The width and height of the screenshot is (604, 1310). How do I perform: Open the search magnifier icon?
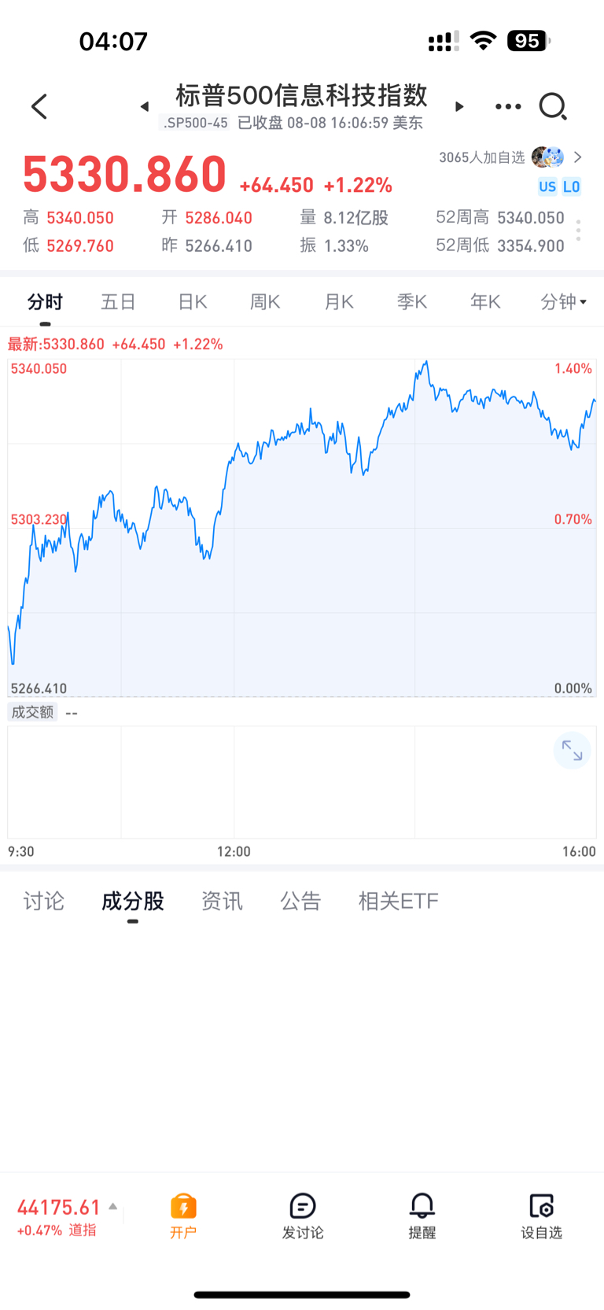(553, 106)
